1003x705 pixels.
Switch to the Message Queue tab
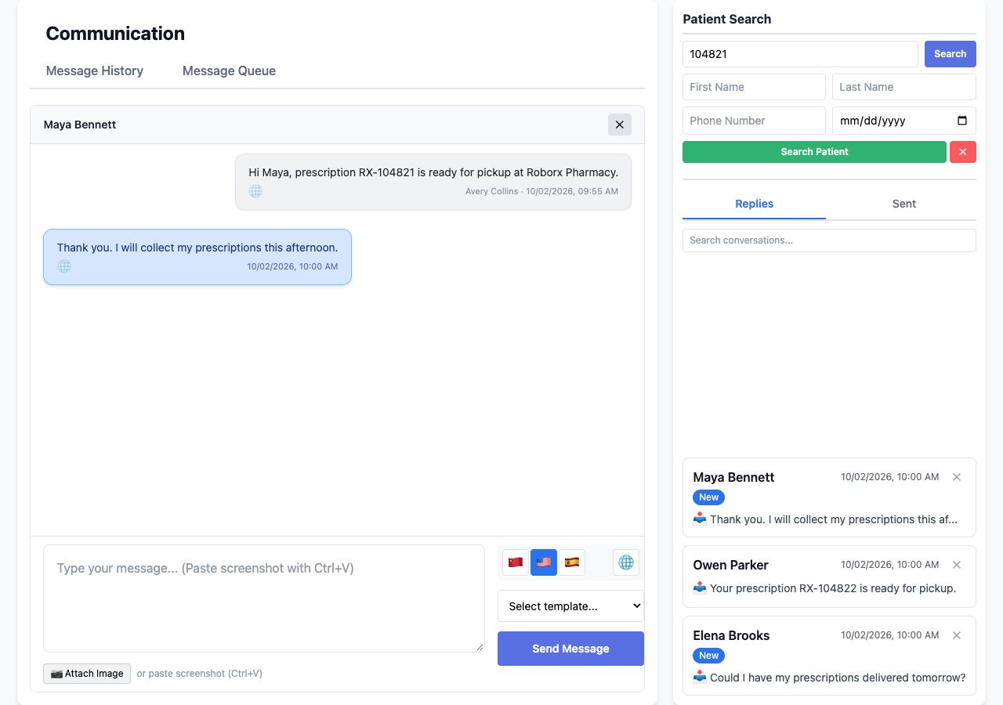229,70
